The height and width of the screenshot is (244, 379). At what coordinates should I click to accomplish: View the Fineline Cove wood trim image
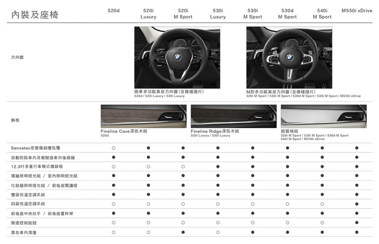(144, 116)
